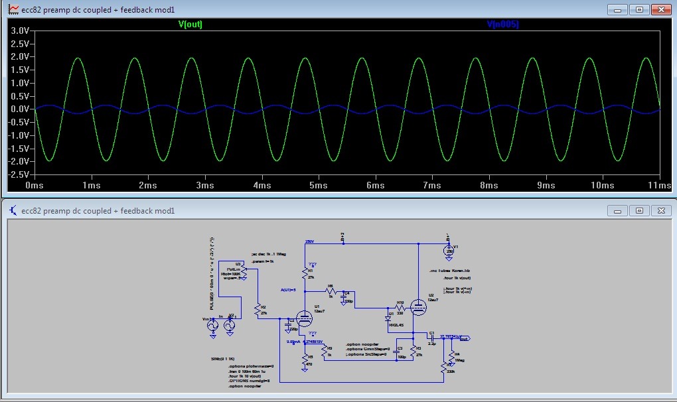Click the .tran 0 100m 60m directive
Image resolution: width=677 pixels, height=402 pixels.
247,371
